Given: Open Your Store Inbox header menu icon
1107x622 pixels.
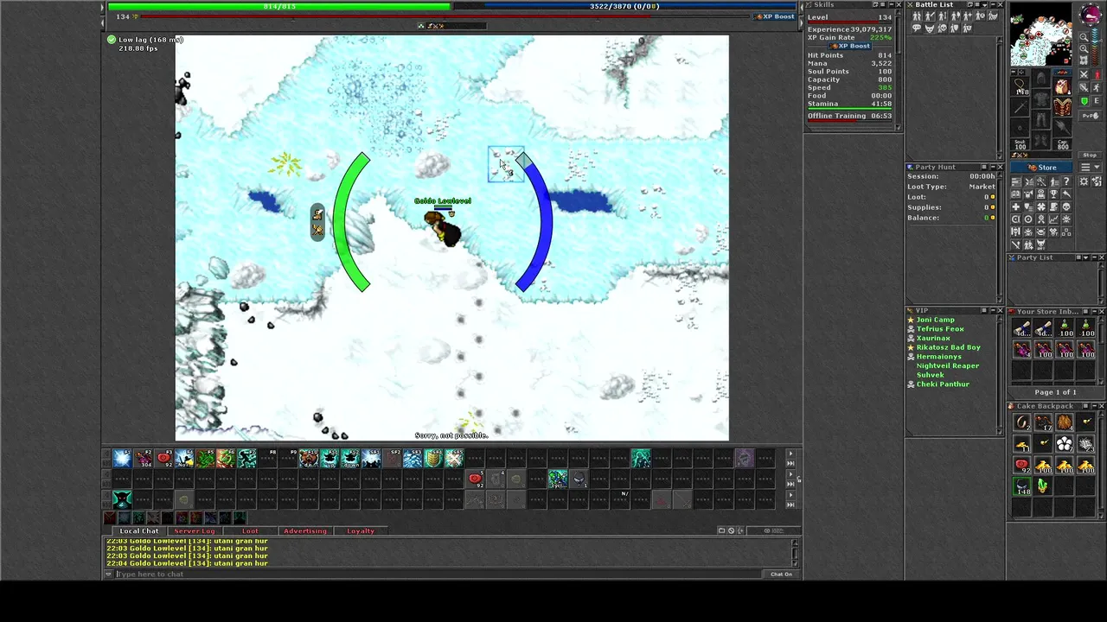Looking at the screenshot, I should pyautogui.click(x=1085, y=311).
